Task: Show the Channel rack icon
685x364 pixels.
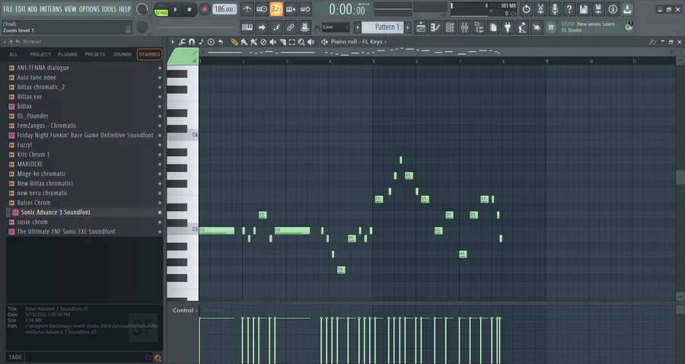Action: (450, 27)
